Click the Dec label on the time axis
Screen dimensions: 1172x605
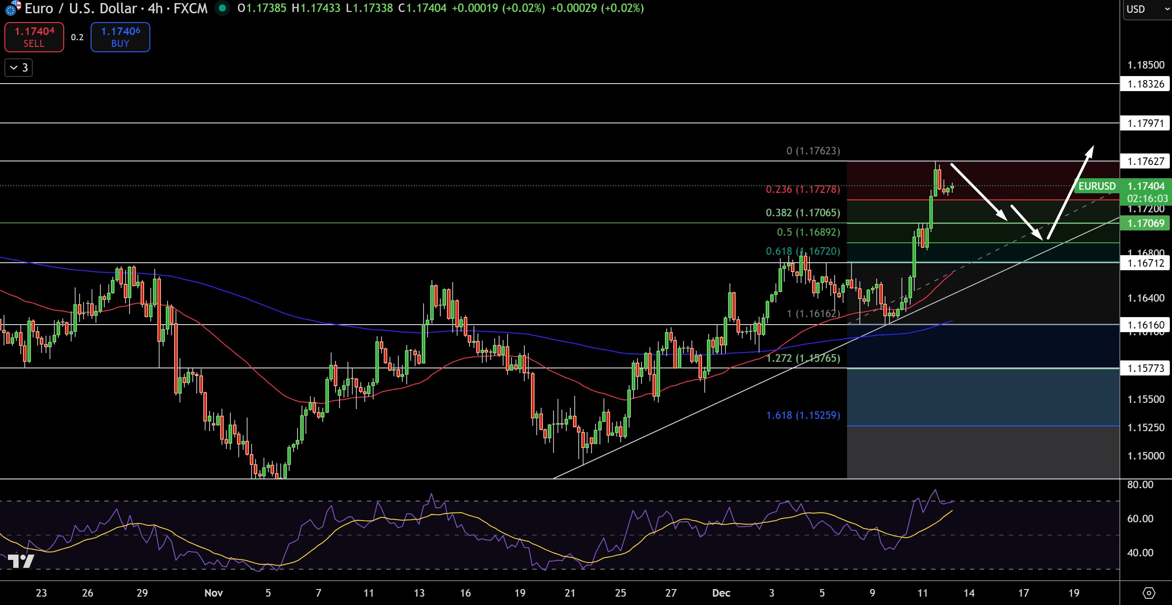721,593
